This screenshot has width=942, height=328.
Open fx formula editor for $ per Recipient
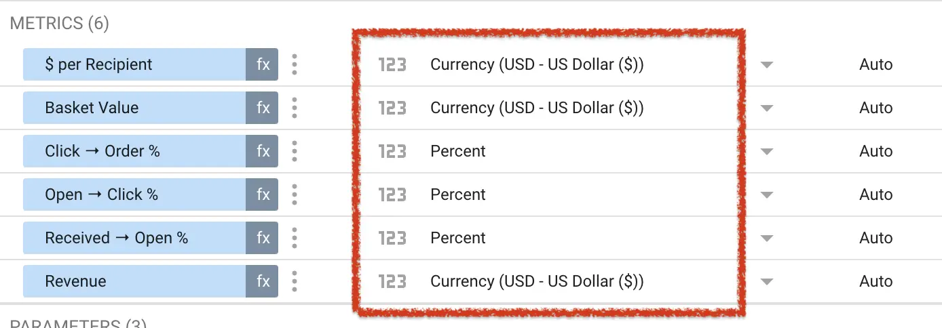pyautogui.click(x=263, y=64)
